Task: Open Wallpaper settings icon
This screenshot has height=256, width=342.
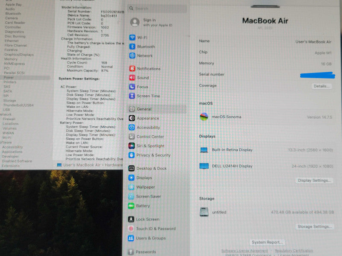Action: coord(131,187)
